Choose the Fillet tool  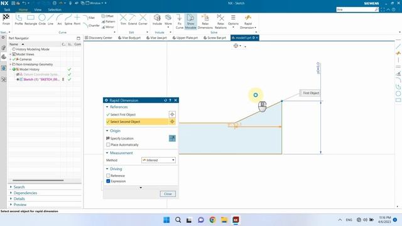89,18
